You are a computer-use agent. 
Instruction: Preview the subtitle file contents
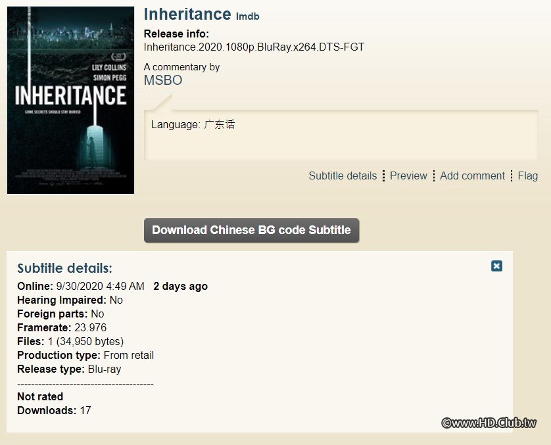click(x=408, y=176)
